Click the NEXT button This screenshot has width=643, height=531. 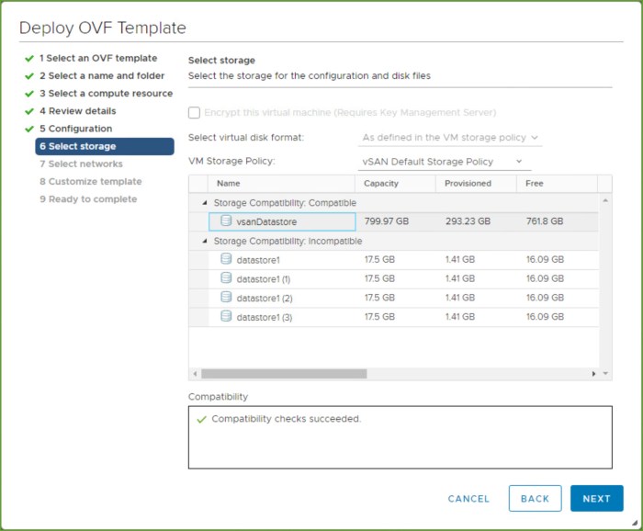596,499
